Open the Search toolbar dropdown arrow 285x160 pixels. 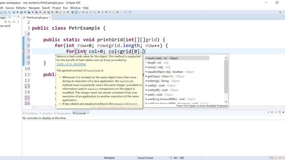68,12
